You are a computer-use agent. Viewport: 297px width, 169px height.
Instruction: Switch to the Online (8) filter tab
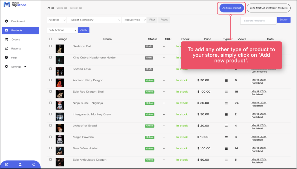62,8
